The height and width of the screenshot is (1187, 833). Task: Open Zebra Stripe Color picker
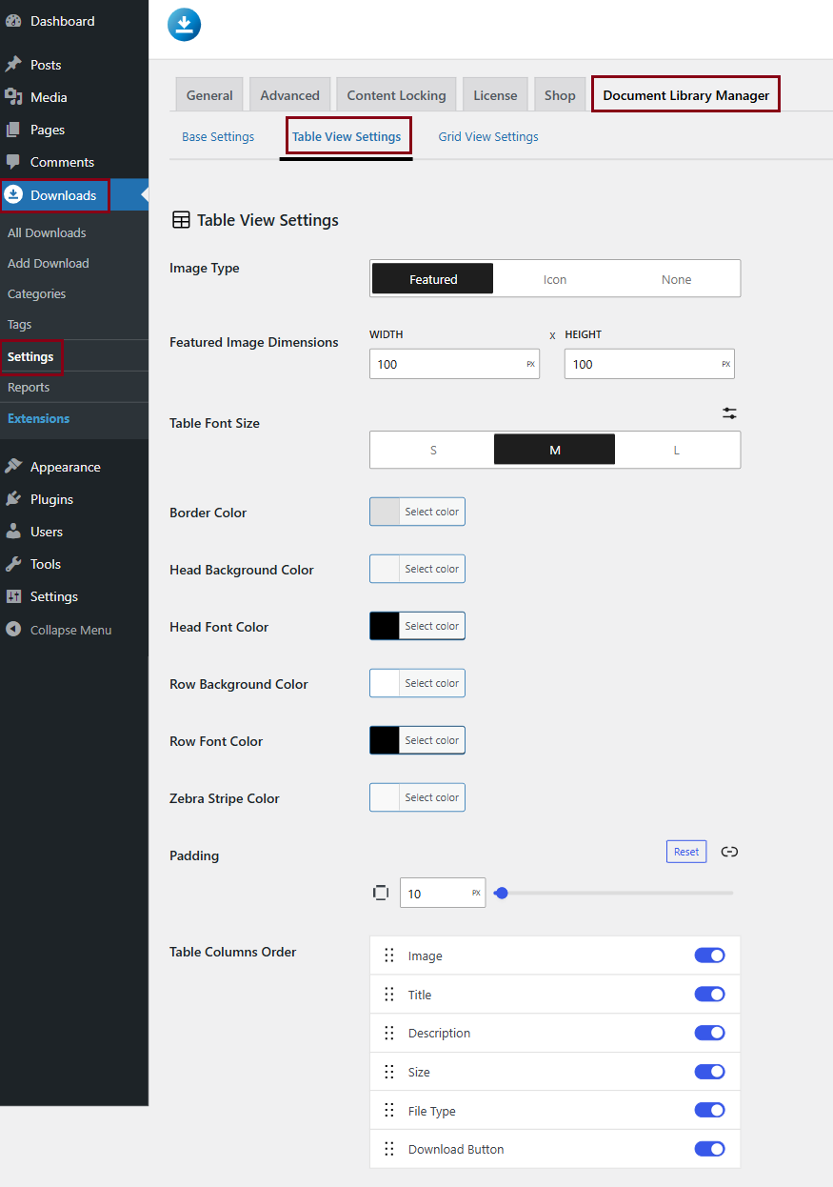coord(417,797)
